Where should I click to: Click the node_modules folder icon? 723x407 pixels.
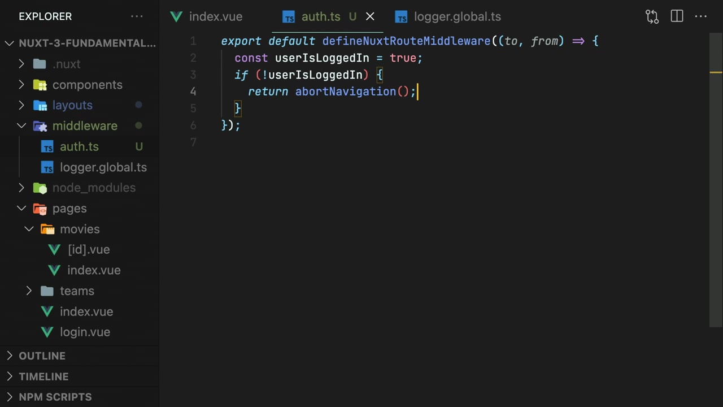(x=40, y=188)
